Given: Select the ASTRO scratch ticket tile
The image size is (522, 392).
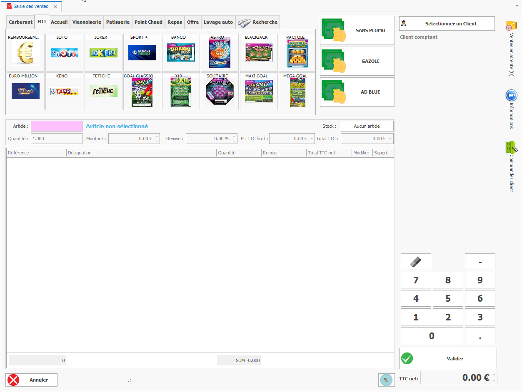Looking at the screenshot, I should (220, 53).
